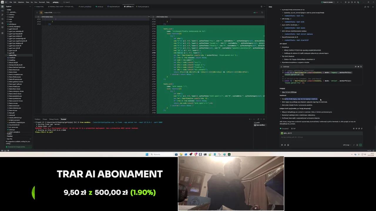
Task: Open the Windows Start menu
Action: coord(147,154)
